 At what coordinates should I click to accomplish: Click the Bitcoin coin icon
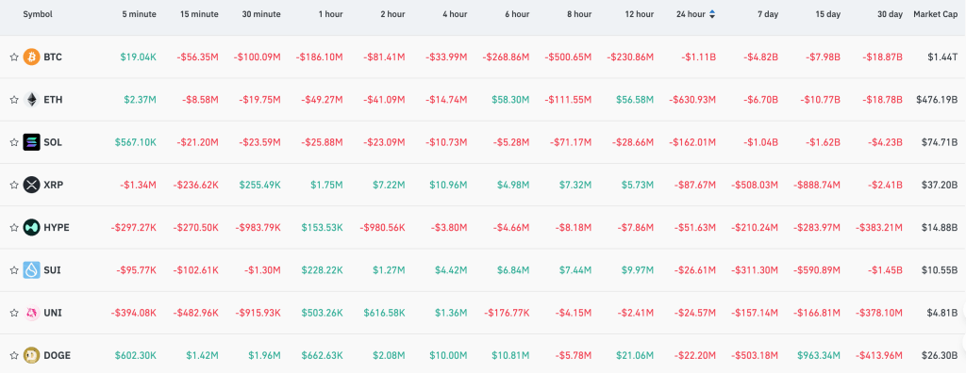(x=31, y=57)
